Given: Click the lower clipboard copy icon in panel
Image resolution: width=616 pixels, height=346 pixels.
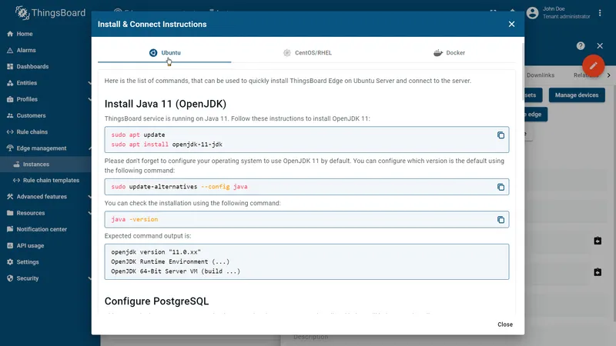Looking at the screenshot, I should (598, 272).
